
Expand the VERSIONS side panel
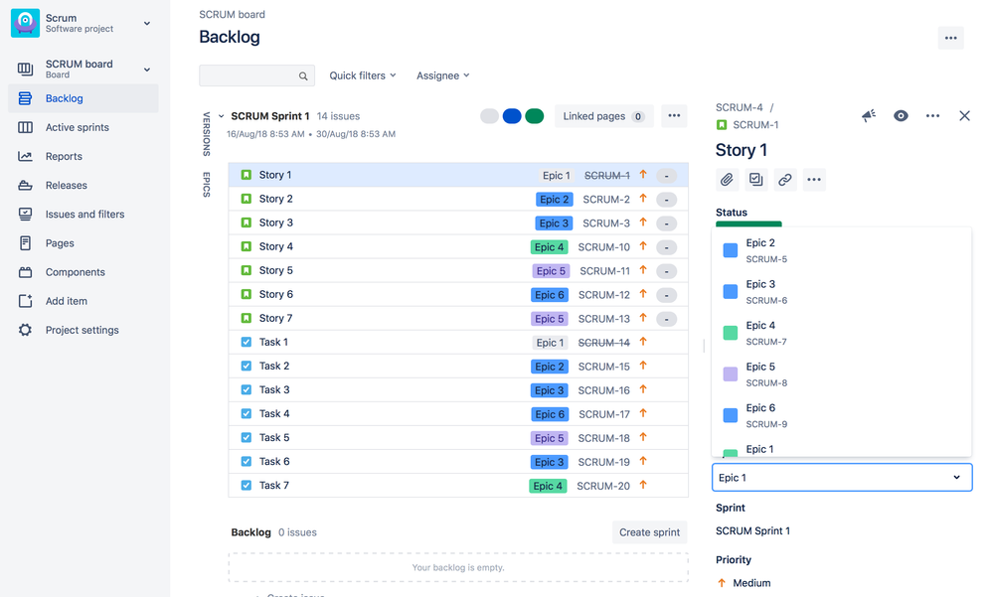pyautogui.click(x=207, y=133)
